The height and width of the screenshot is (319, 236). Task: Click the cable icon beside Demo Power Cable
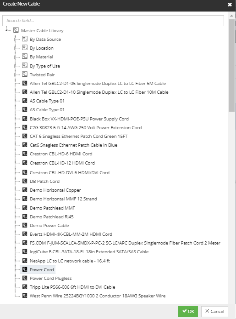tap(25, 225)
